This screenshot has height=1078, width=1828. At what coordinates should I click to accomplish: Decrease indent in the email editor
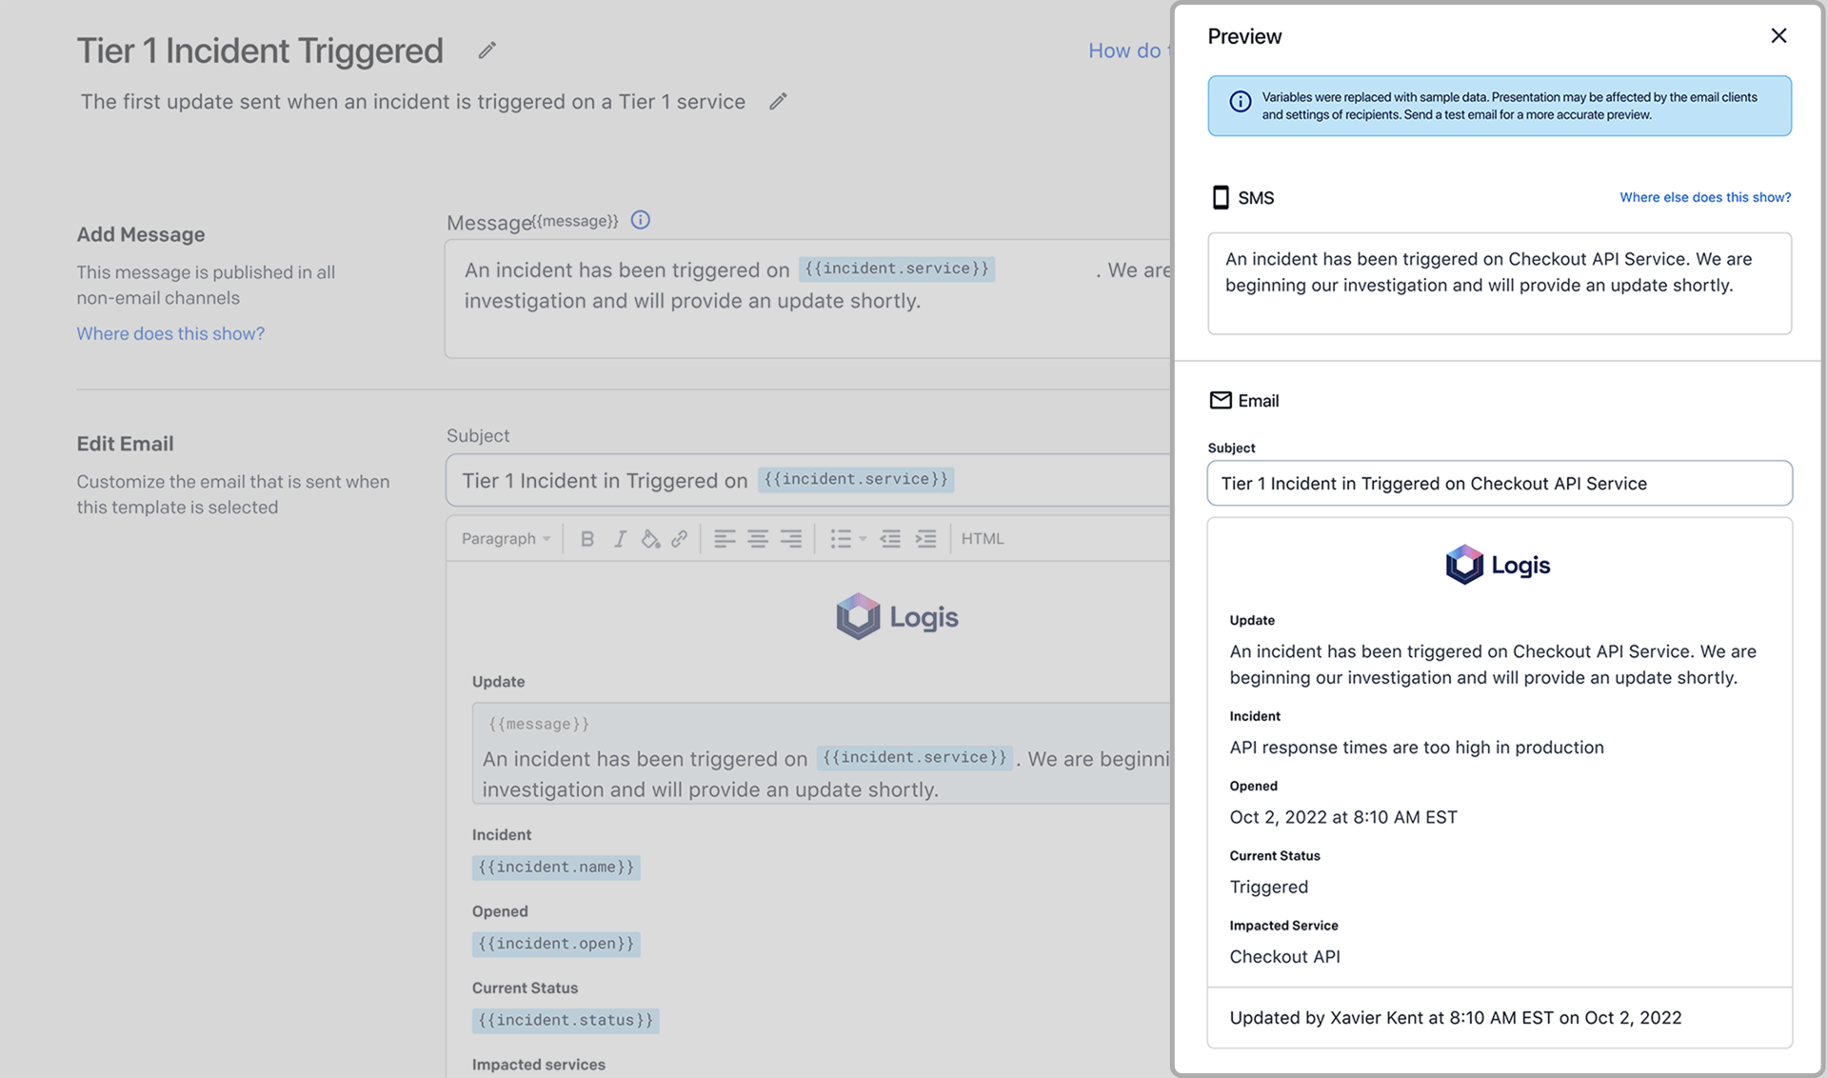tap(890, 539)
